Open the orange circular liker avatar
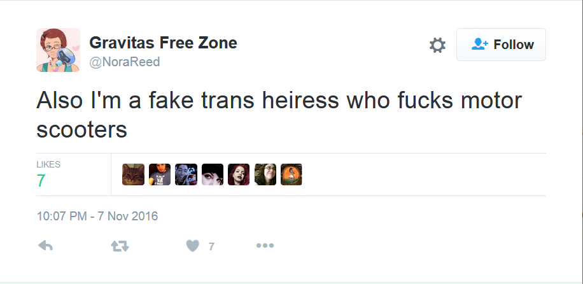This screenshot has height=284, width=583. click(291, 174)
